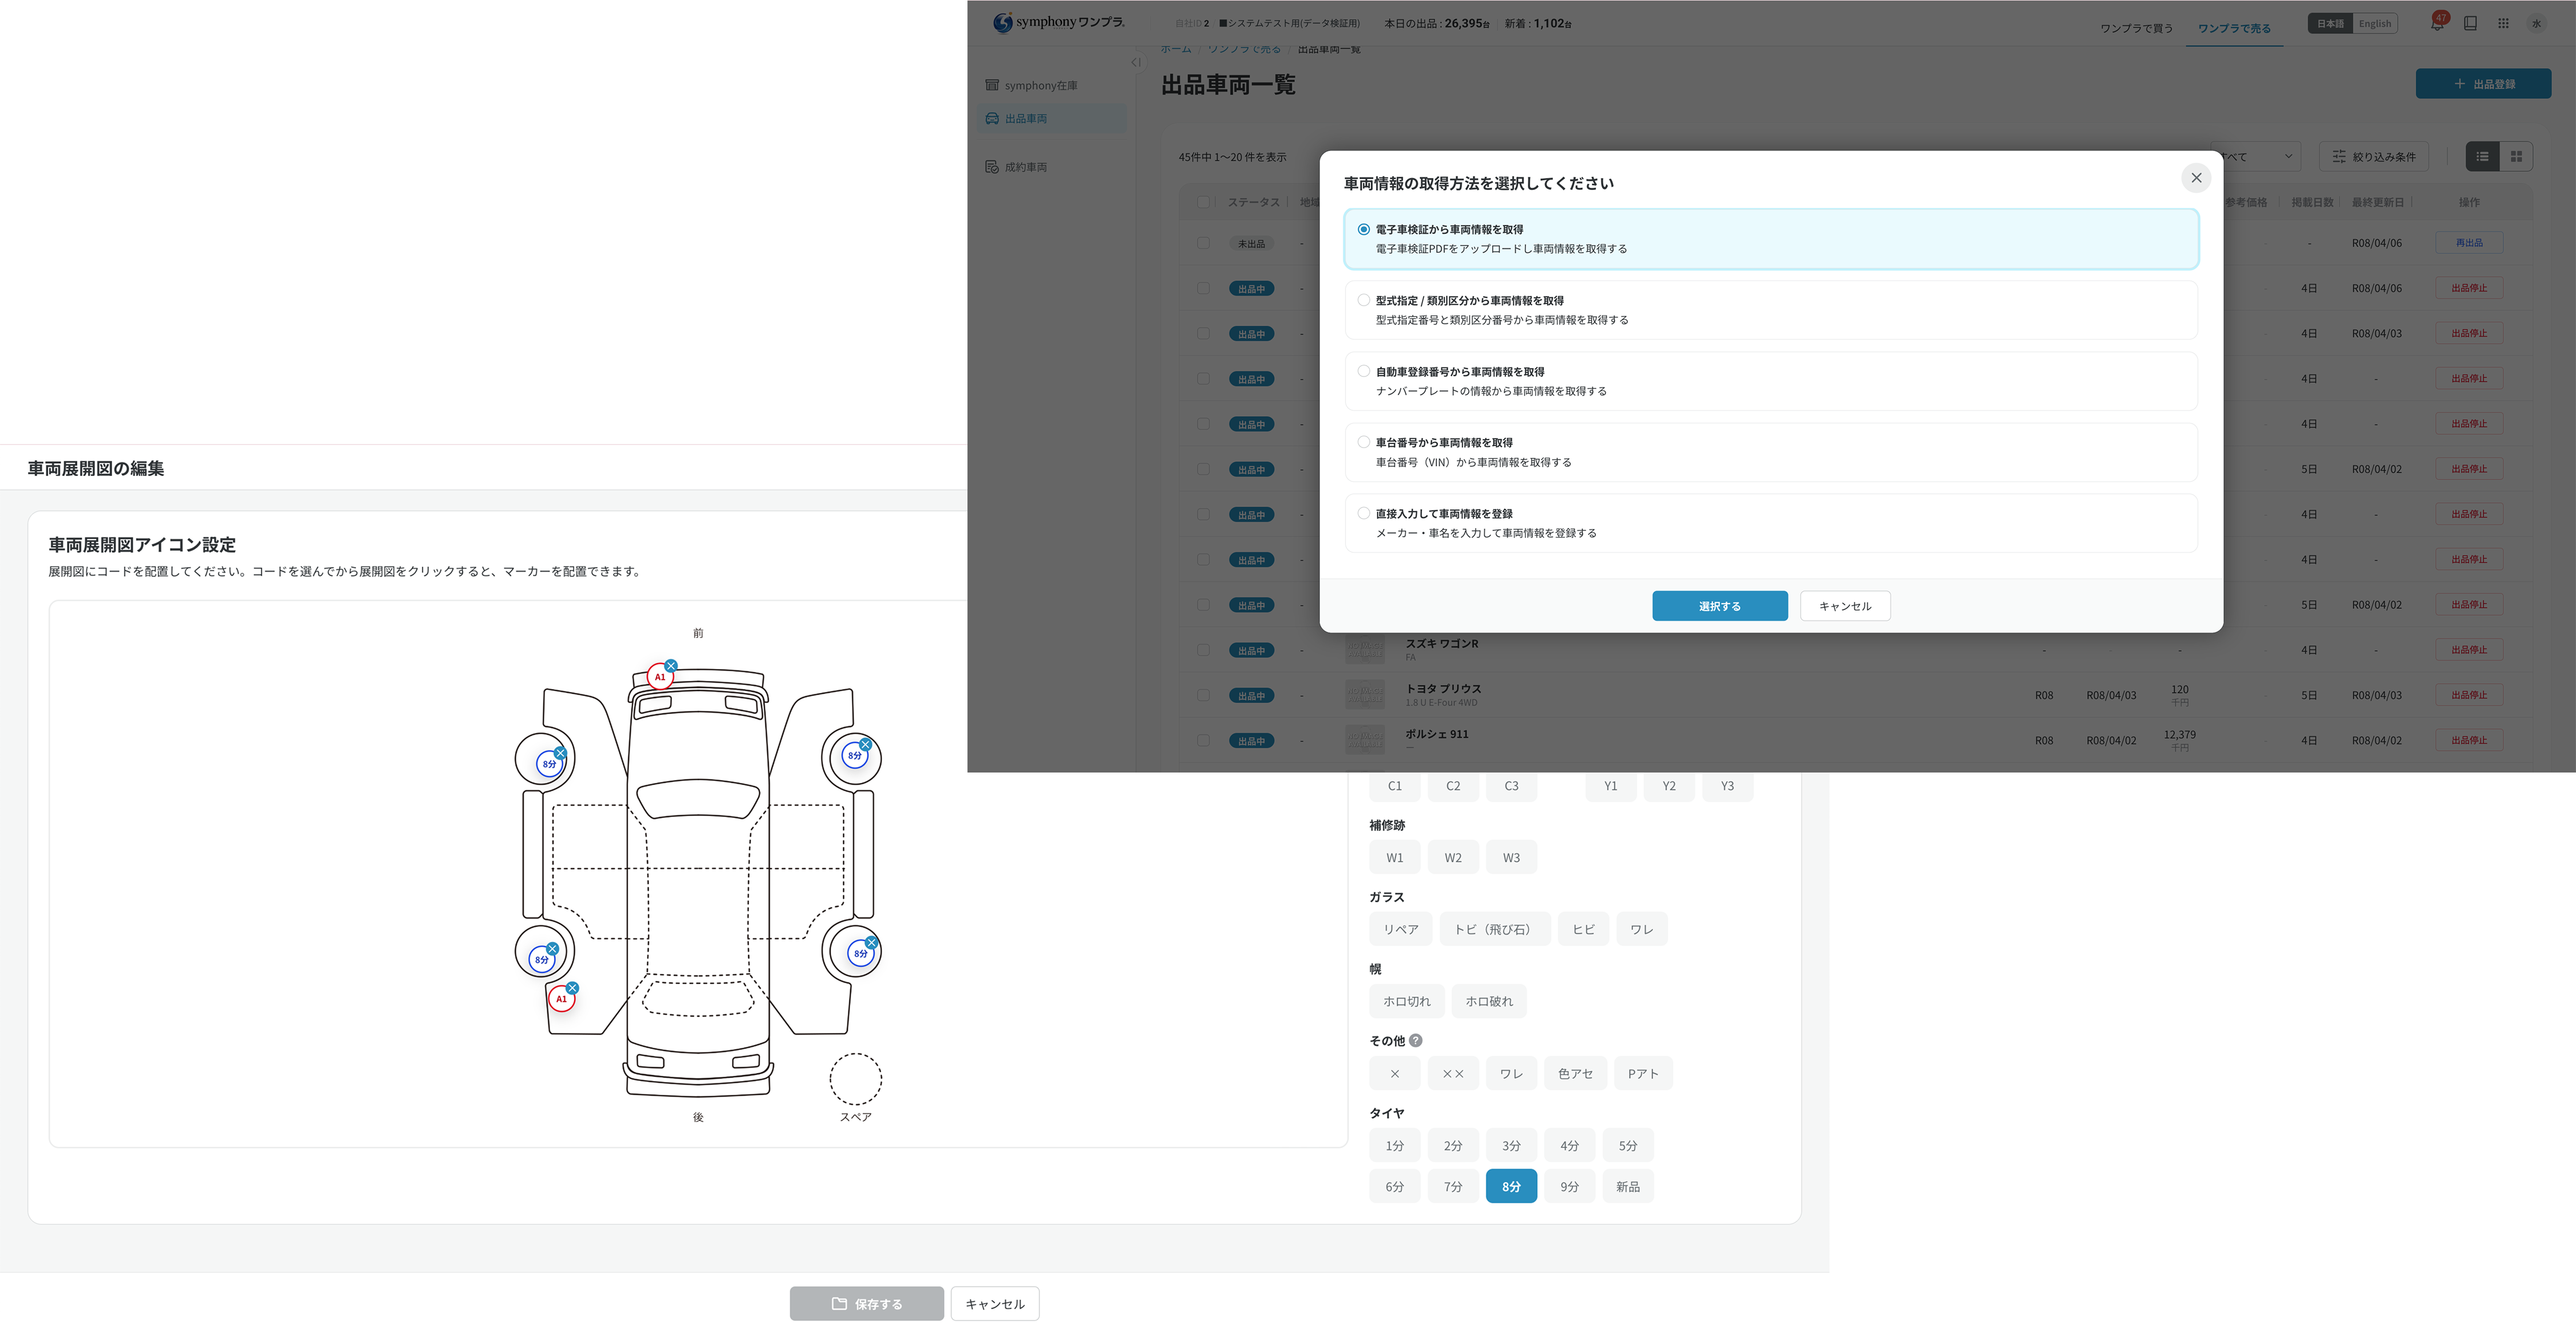Open the manual book icon in header
Image resolution: width=2576 pixels, height=1323 pixels.
pyautogui.click(x=2470, y=24)
